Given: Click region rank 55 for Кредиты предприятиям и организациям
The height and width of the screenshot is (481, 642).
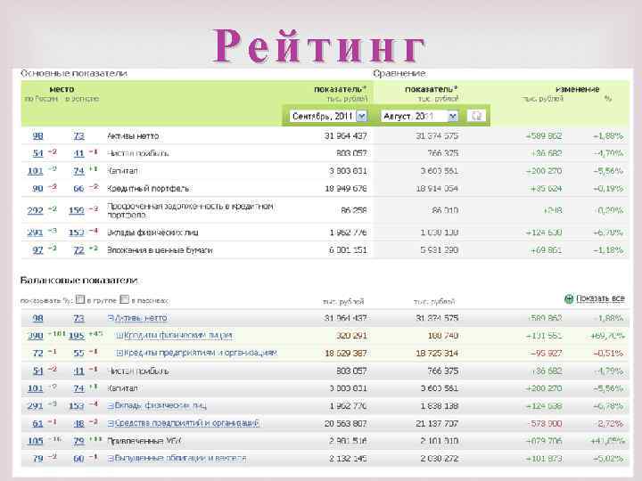Looking at the screenshot, I should tap(78, 353).
